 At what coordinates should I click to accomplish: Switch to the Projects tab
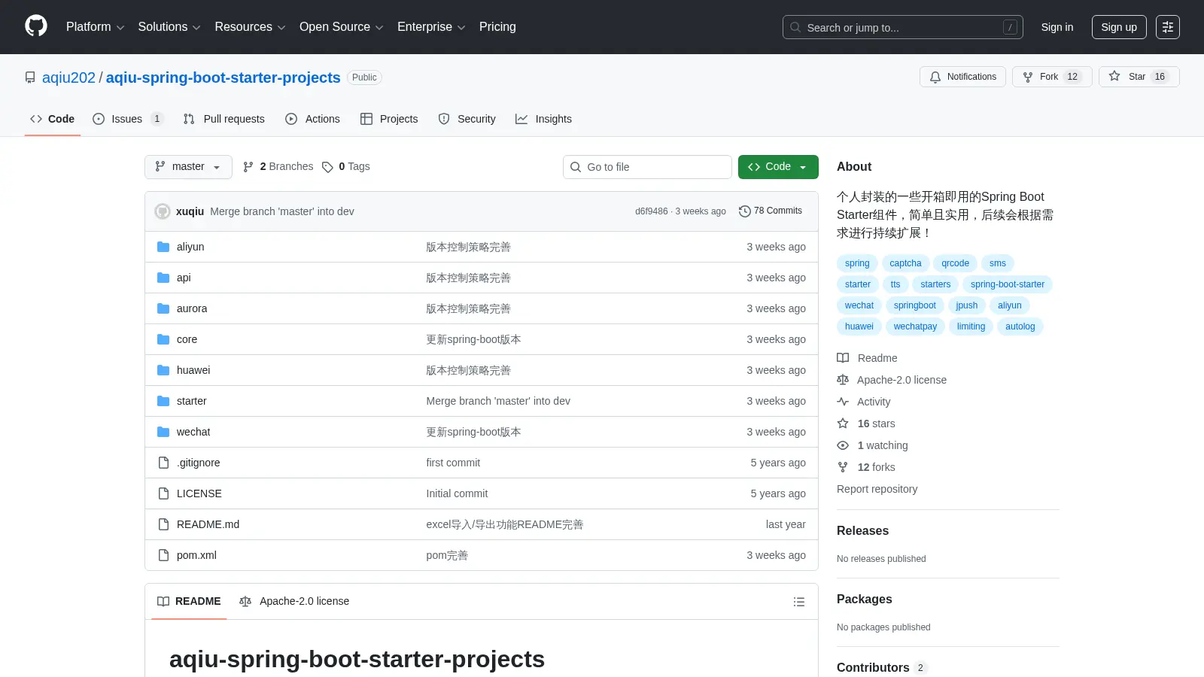(389, 119)
